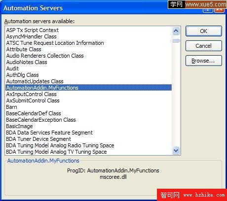Select highlighted AutomationAddin.MyFunctions item
Screen dimensions: 227x201
click(x=88, y=88)
